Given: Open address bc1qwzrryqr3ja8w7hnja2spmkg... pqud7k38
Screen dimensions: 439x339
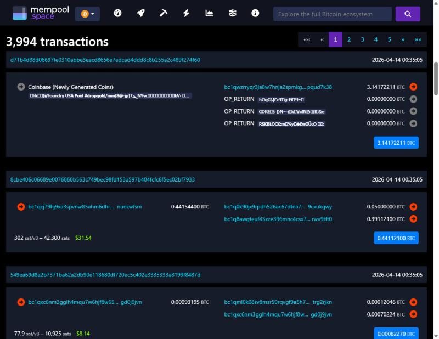Looking at the screenshot, I should coord(278,87).
